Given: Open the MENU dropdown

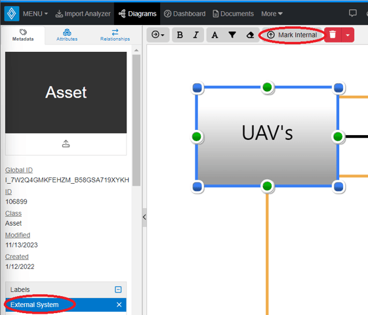Looking at the screenshot, I should 35,14.
